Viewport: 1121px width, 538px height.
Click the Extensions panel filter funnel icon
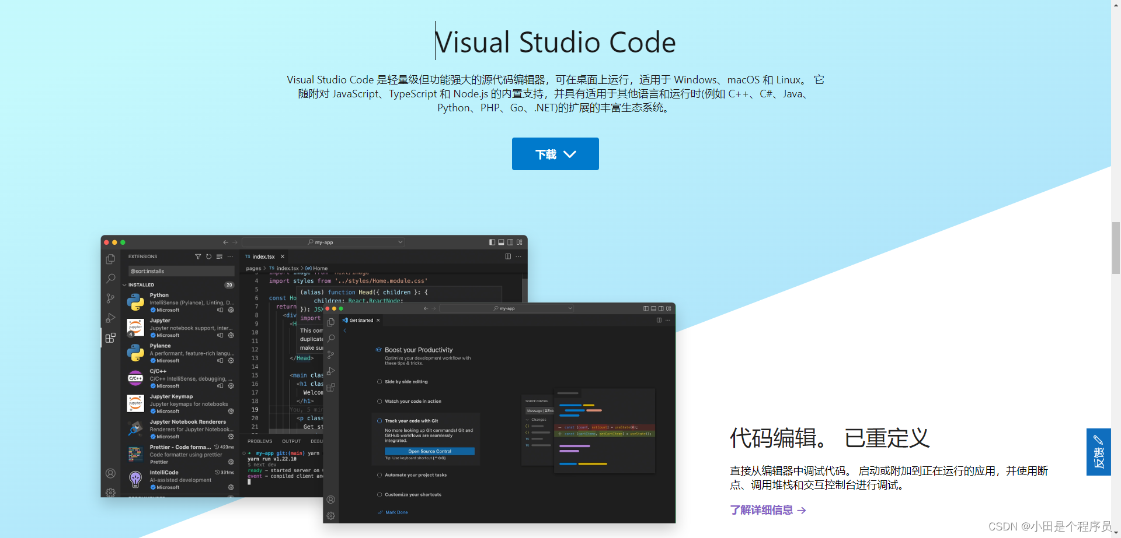point(198,256)
